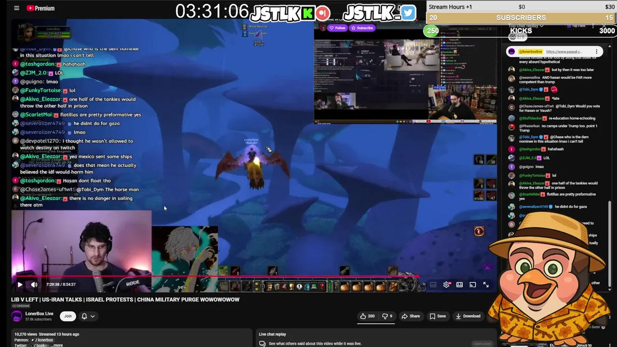Click the KICKS goal label
The width and height of the screenshot is (617, 347).
[521, 31]
